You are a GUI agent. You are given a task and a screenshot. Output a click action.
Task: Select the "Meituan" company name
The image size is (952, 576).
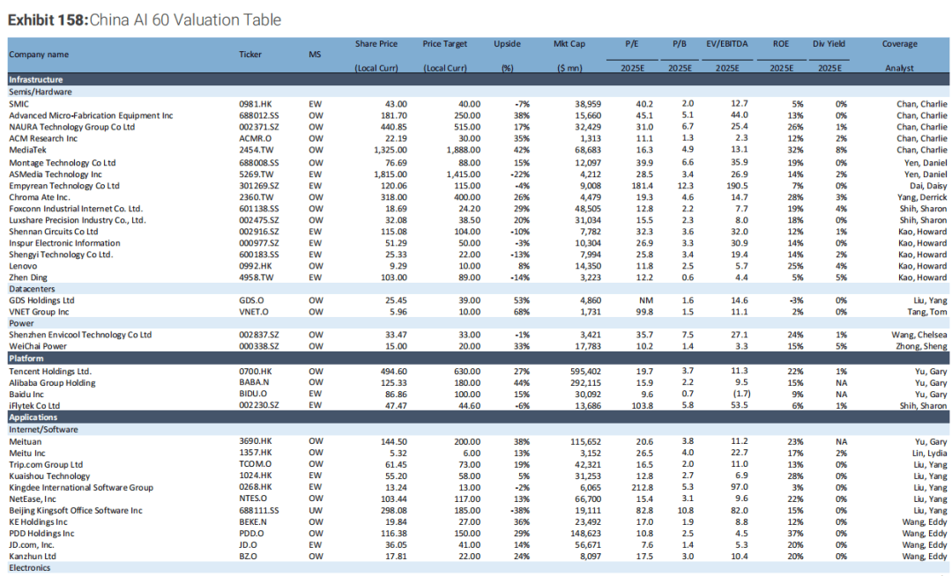point(25,441)
